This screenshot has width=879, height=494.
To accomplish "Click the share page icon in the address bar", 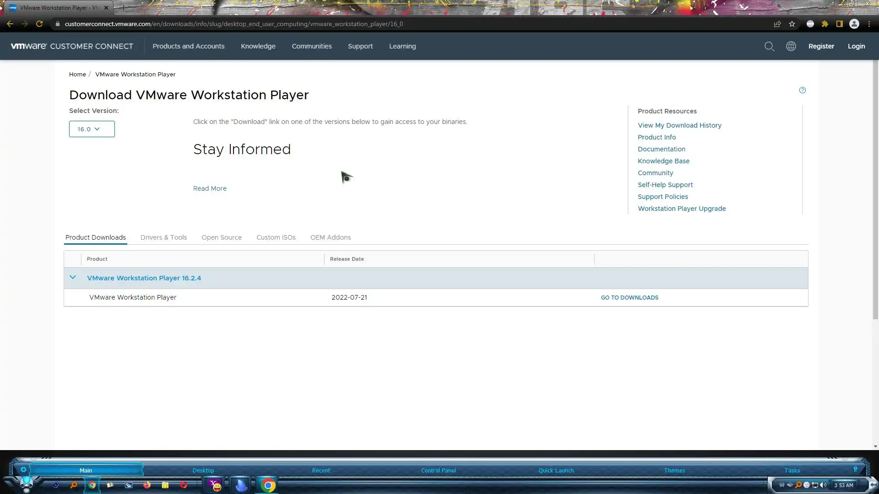I will tap(777, 24).
